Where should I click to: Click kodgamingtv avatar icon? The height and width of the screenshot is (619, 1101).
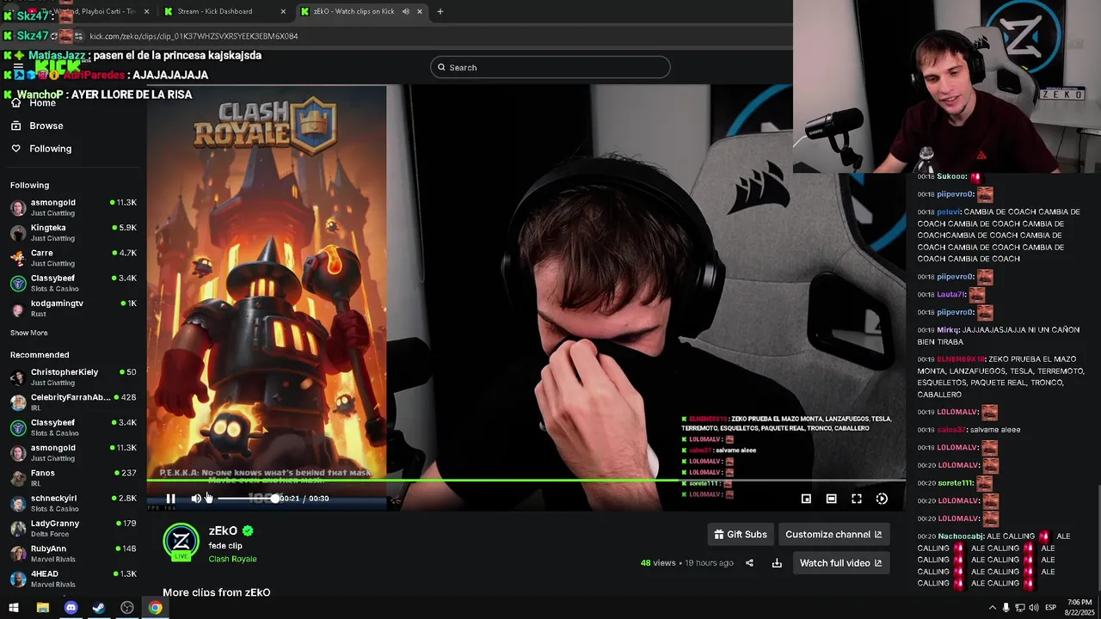pyautogui.click(x=17, y=309)
